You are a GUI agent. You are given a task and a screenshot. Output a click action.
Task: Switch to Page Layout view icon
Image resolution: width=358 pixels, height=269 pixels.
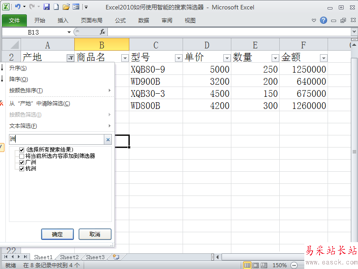(256, 265)
